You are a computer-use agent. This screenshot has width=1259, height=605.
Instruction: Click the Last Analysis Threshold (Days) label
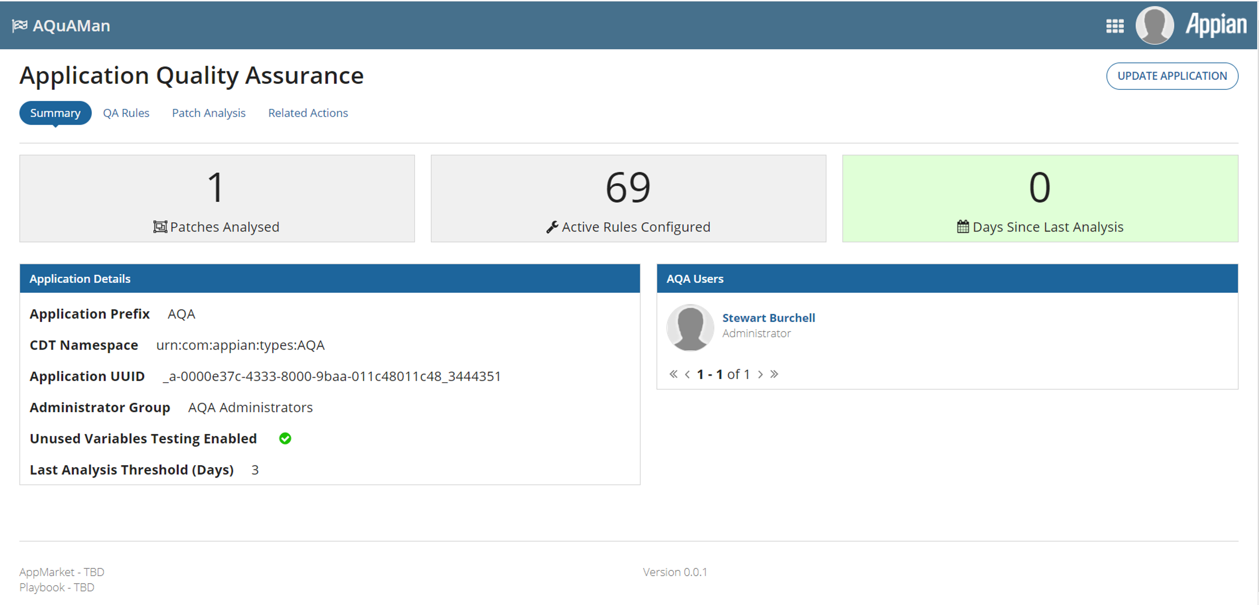(x=131, y=470)
